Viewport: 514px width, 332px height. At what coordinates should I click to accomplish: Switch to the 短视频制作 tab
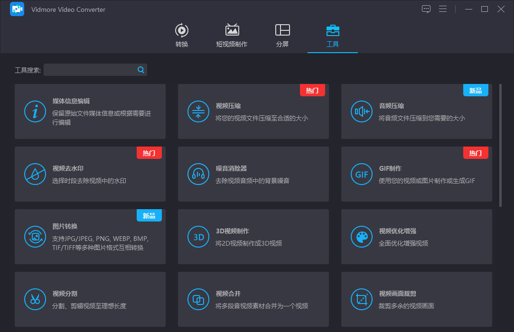(x=232, y=36)
